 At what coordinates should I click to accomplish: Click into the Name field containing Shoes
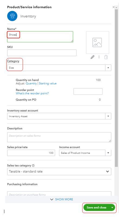coord(40,37)
